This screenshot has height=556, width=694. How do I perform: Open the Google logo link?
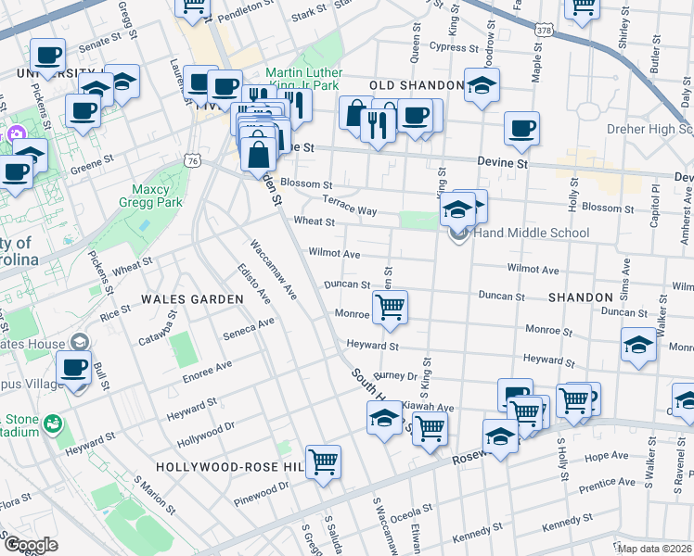32,546
